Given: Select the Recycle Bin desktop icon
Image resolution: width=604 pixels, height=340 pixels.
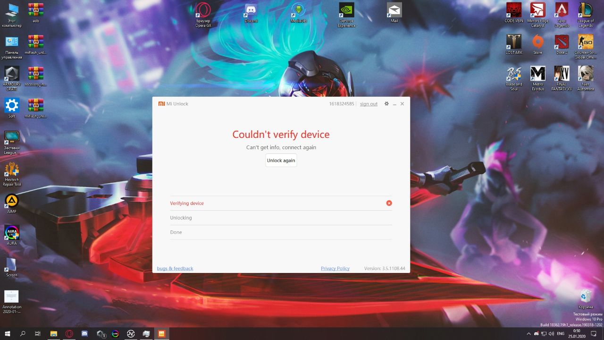Looking at the screenshot, I should point(586,299).
